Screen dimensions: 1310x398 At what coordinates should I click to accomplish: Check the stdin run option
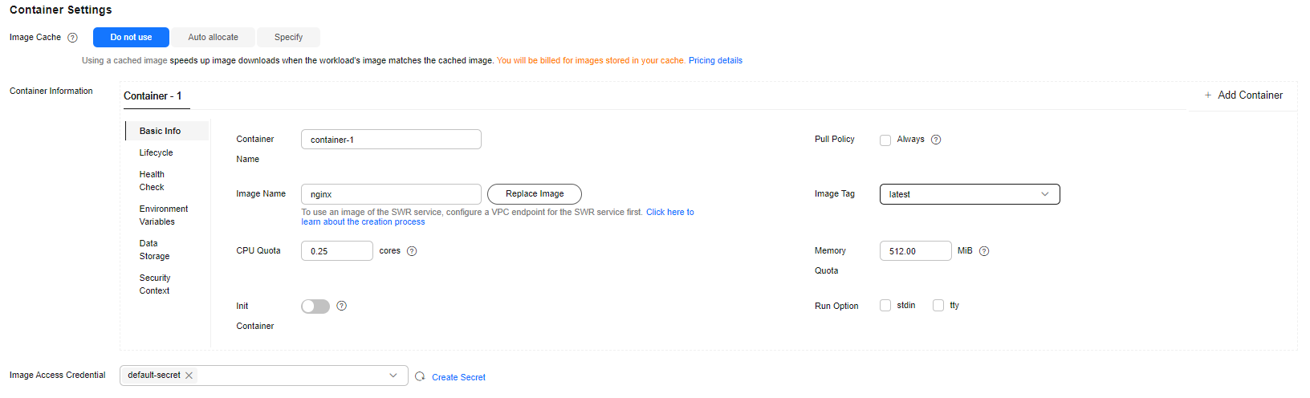click(x=885, y=306)
